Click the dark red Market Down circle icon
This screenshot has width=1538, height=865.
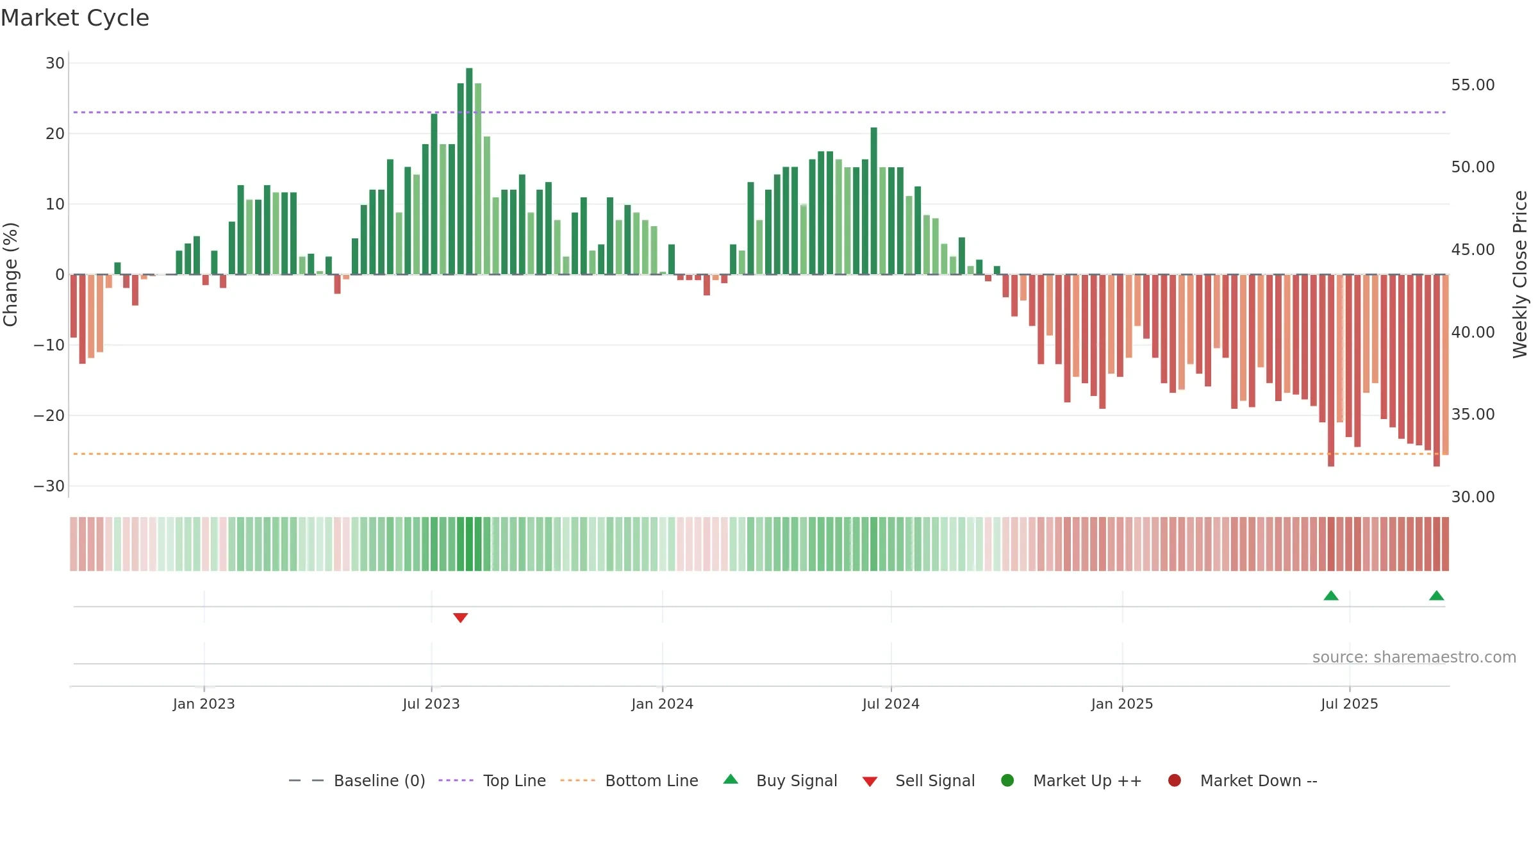1175,780
